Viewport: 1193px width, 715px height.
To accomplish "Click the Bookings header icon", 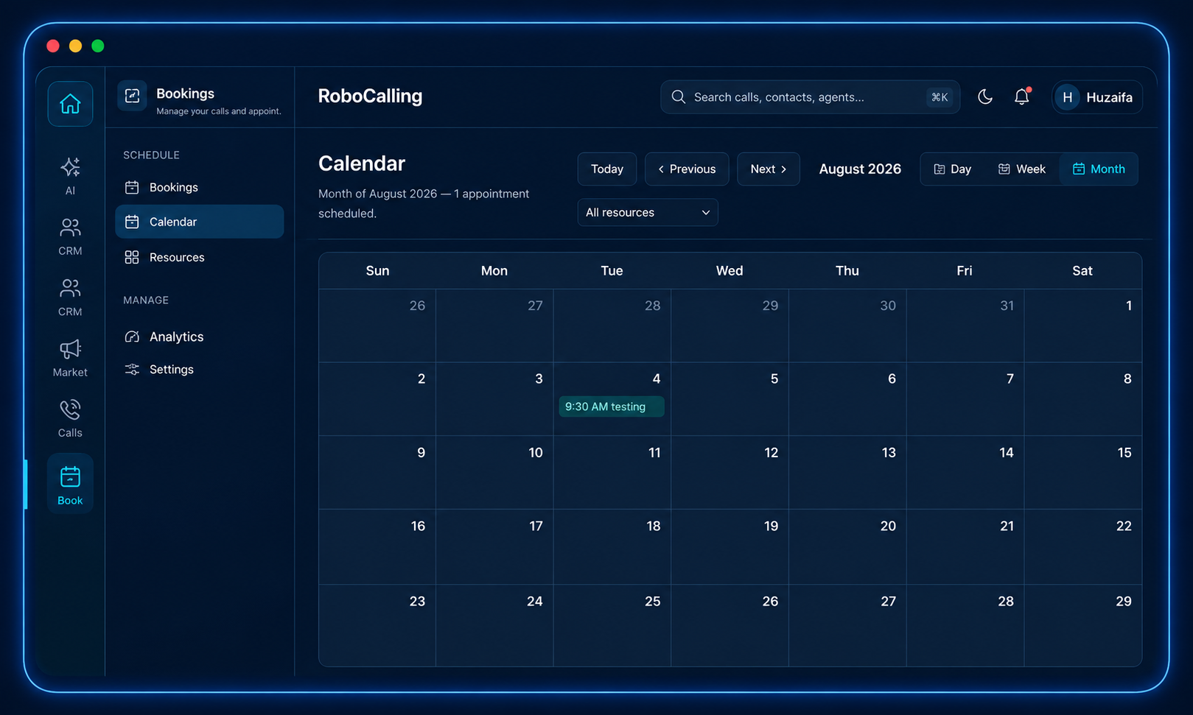I will pos(132,96).
